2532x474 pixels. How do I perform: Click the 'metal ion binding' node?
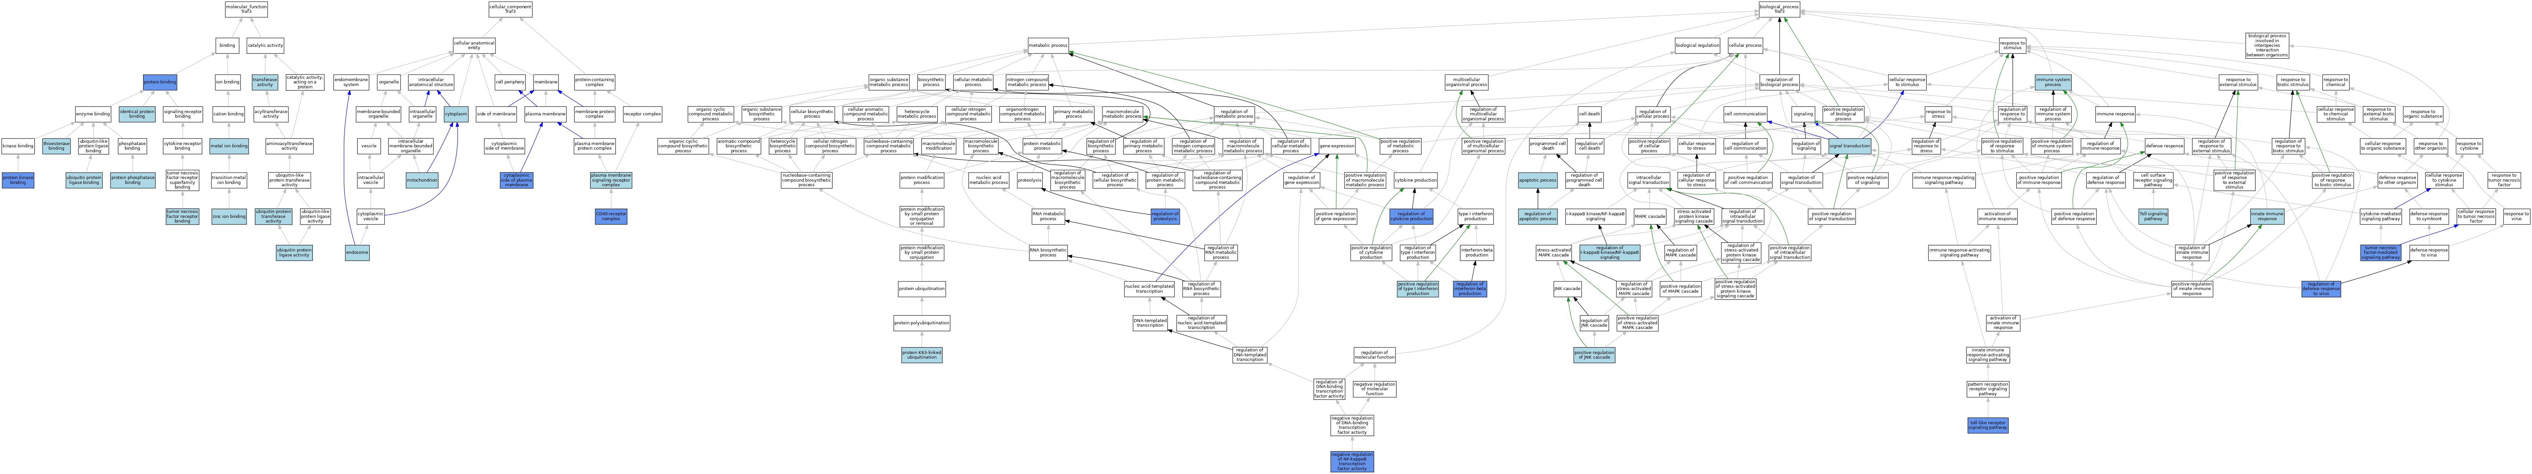229,147
